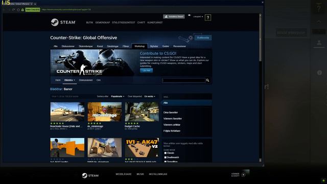Open the account name dropdown in header
Image resolution: width=327 pixels, height=184 pixels.
click(x=198, y=16)
